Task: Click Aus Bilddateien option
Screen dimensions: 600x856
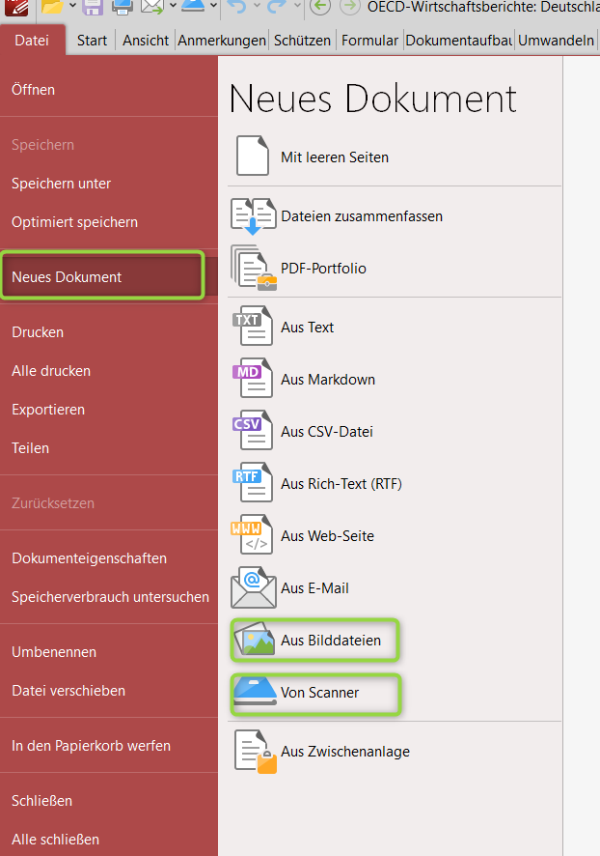Action: [330, 640]
